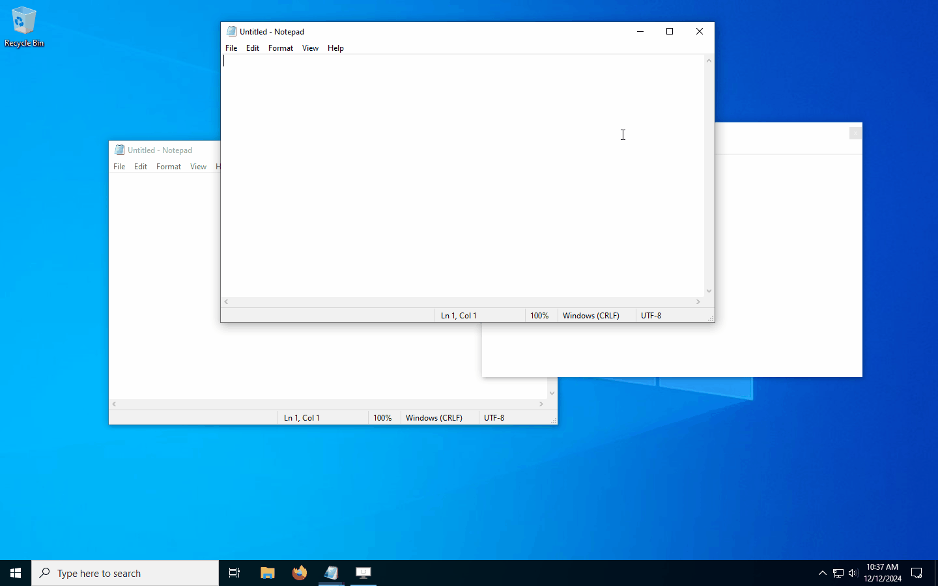938x586 pixels.
Task: Click scroll right arrow in background Notepad
Action: tap(541, 404)
